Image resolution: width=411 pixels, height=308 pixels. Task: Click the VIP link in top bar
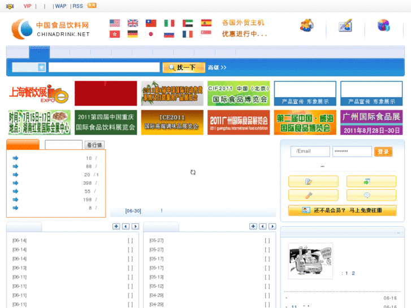click(x=27, y=6)
